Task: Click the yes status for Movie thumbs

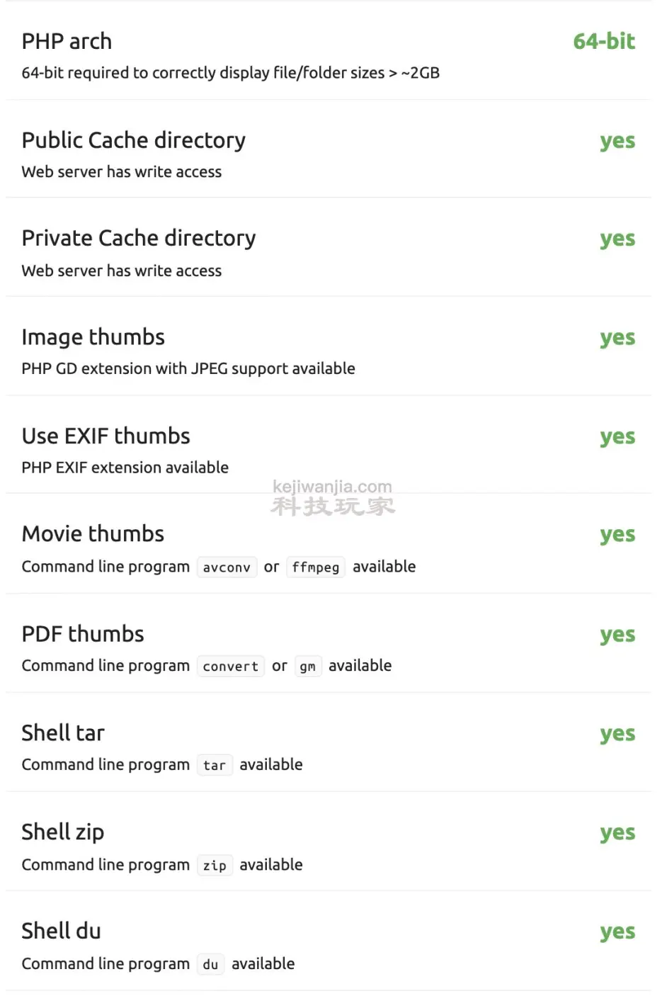Action: [617, 534]
